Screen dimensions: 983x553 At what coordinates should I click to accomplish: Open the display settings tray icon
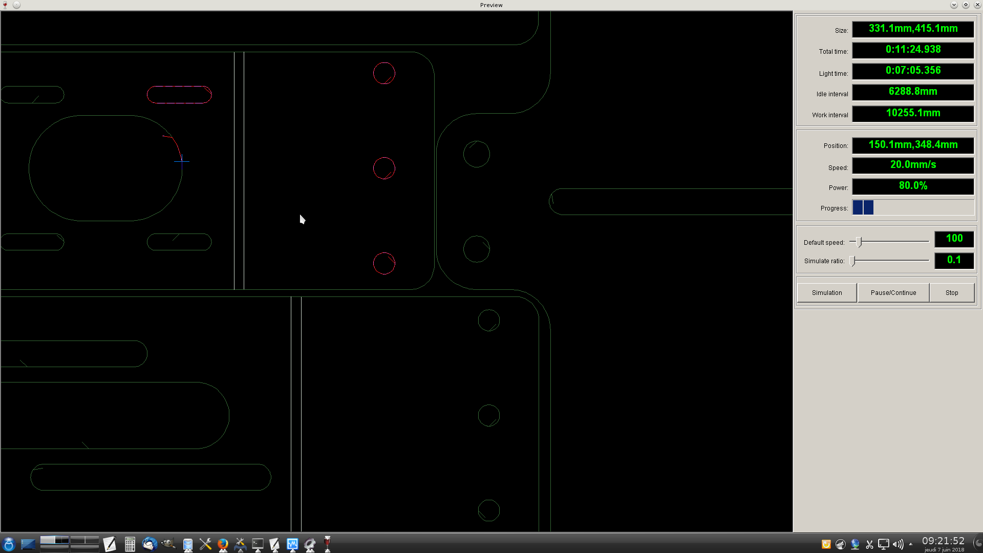click(884, 544)
